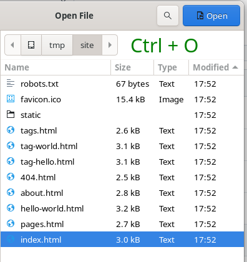The image size is (247, 262).
Task: Select the hello-world.html file
Action: point(122,208)
